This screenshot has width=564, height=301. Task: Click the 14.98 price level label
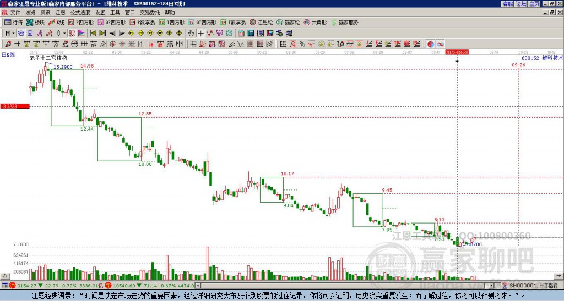click(x=87, y=66)
